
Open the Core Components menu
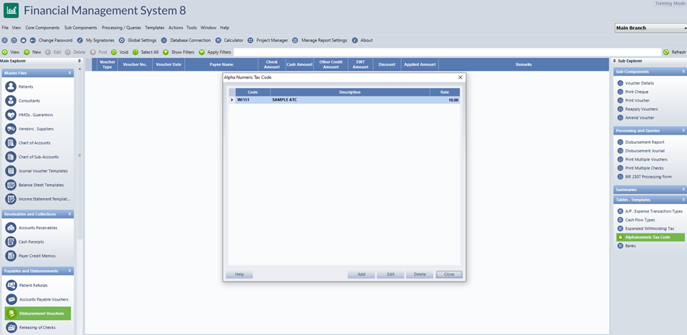(42, 28)
